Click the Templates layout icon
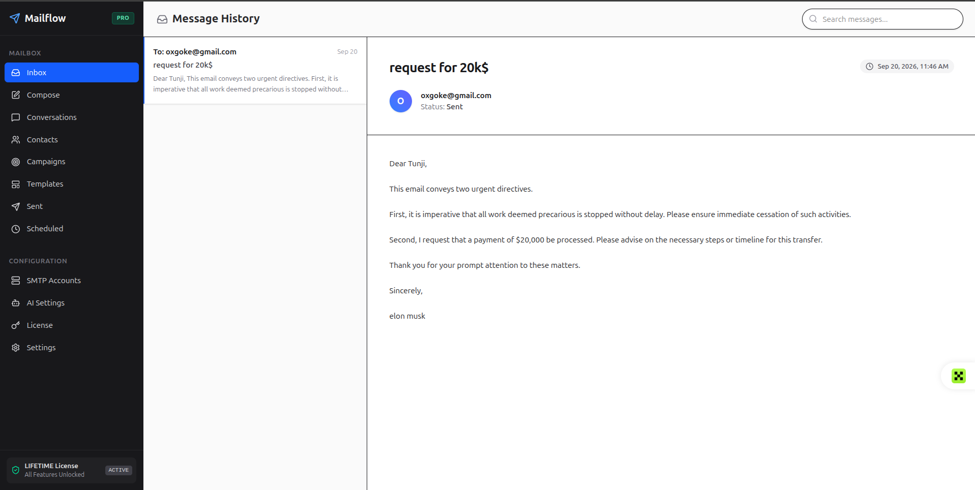The height and width of the screenshot is (490, 975). pos(16,184)
